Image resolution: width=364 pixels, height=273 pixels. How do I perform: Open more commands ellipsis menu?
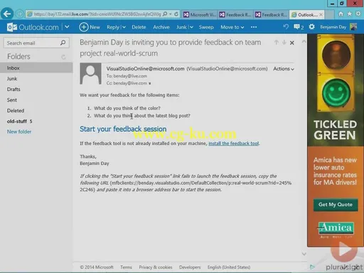(254, 27)
